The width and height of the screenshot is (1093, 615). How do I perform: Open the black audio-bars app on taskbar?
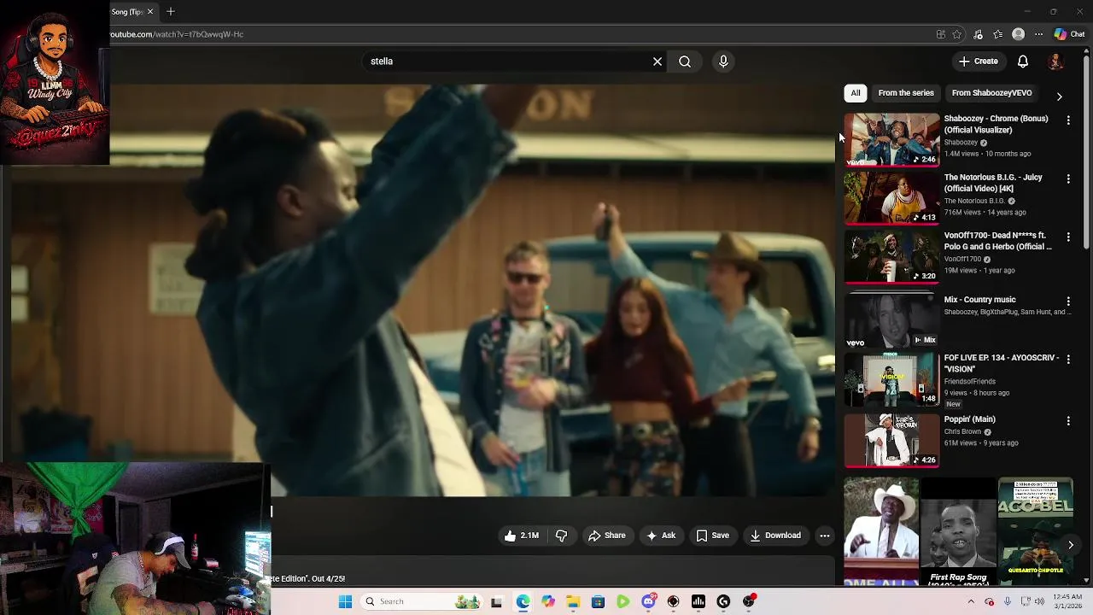(698, 601)
